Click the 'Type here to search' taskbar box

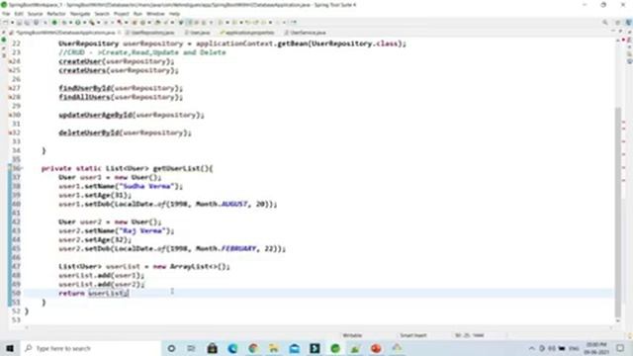(x=91, y=348)
